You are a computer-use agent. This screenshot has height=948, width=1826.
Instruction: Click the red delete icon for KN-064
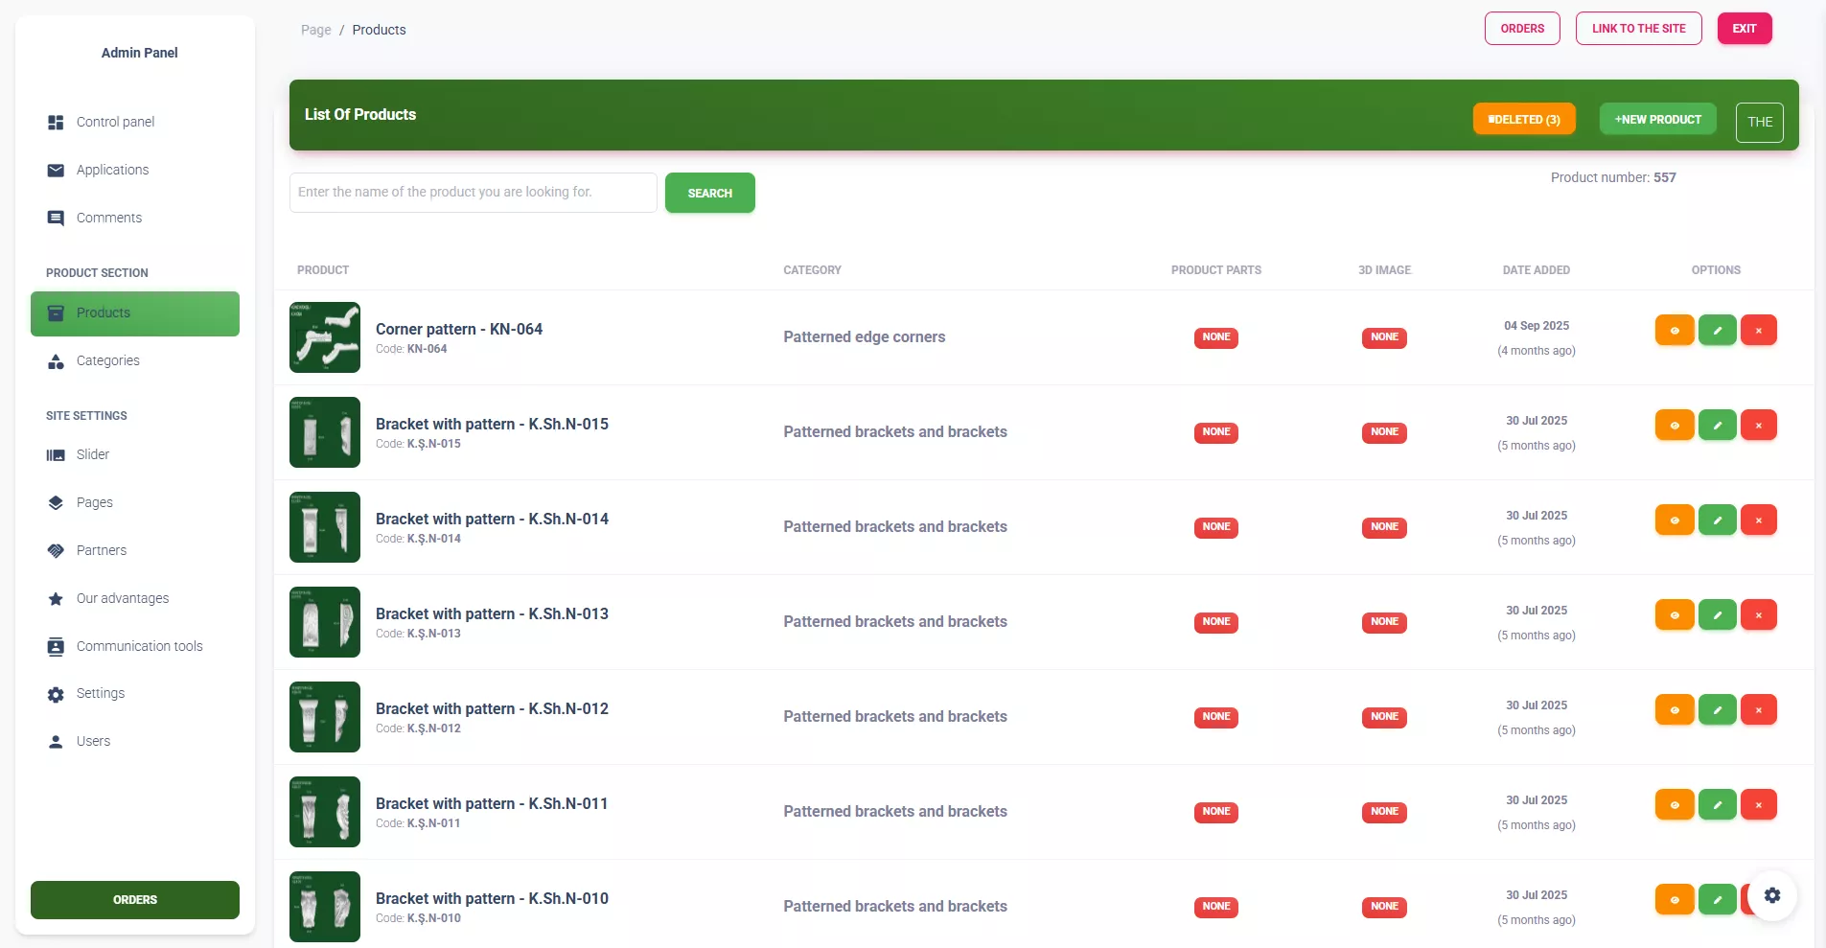tap(1758, 331)
